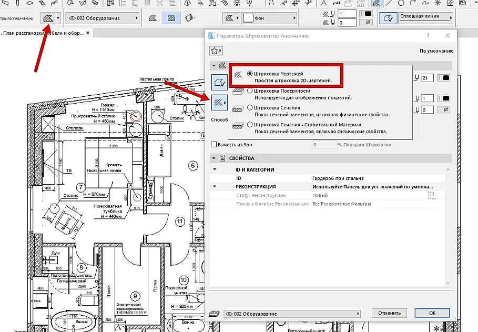
Task: Collapse the СВОЙСТВА panel section
Action: (214, 158)
